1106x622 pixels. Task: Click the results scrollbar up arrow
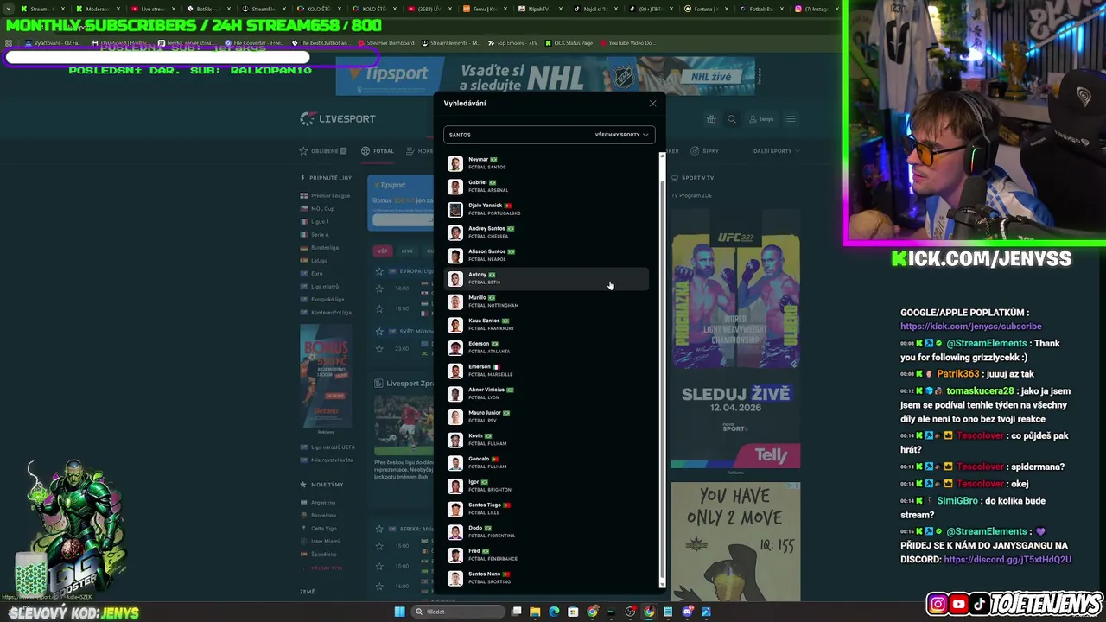coord(663,155)
